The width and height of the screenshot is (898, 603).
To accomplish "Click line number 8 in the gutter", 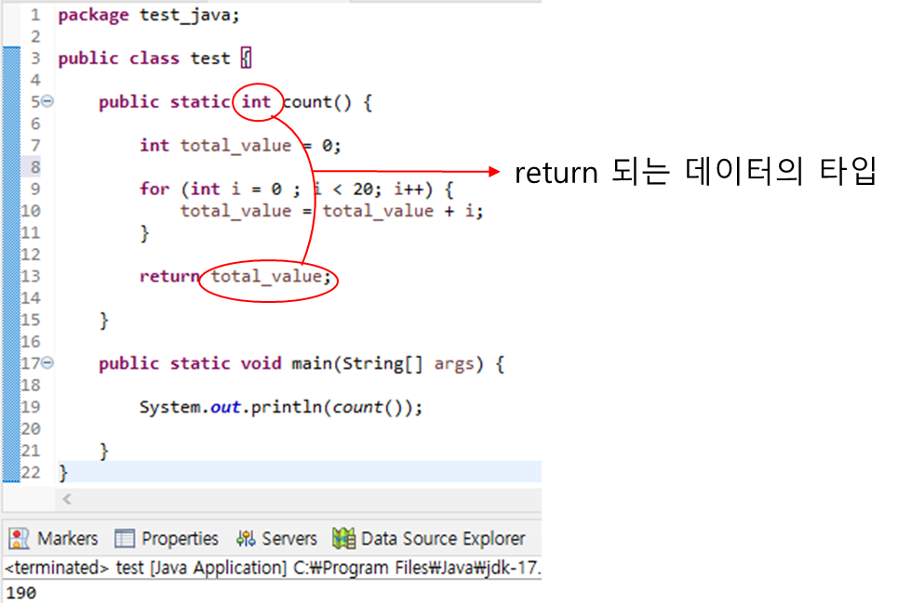I will coord(35,167).
